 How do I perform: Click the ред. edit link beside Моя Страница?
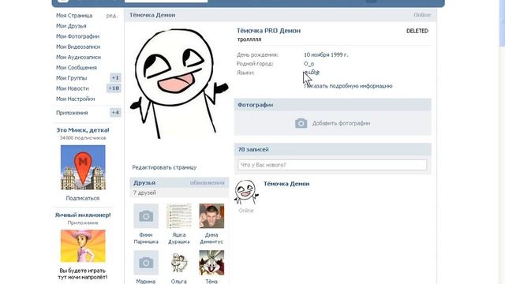(112, 16)
